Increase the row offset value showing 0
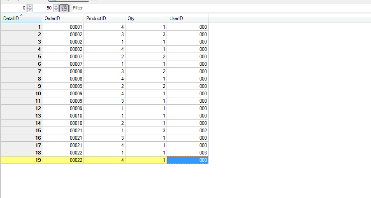This screenshot has height=198, width=371. coord(30,6)
